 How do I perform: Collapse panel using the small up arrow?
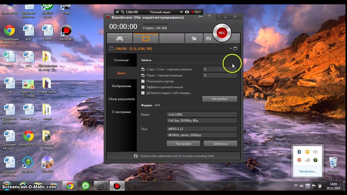(231, 48)
